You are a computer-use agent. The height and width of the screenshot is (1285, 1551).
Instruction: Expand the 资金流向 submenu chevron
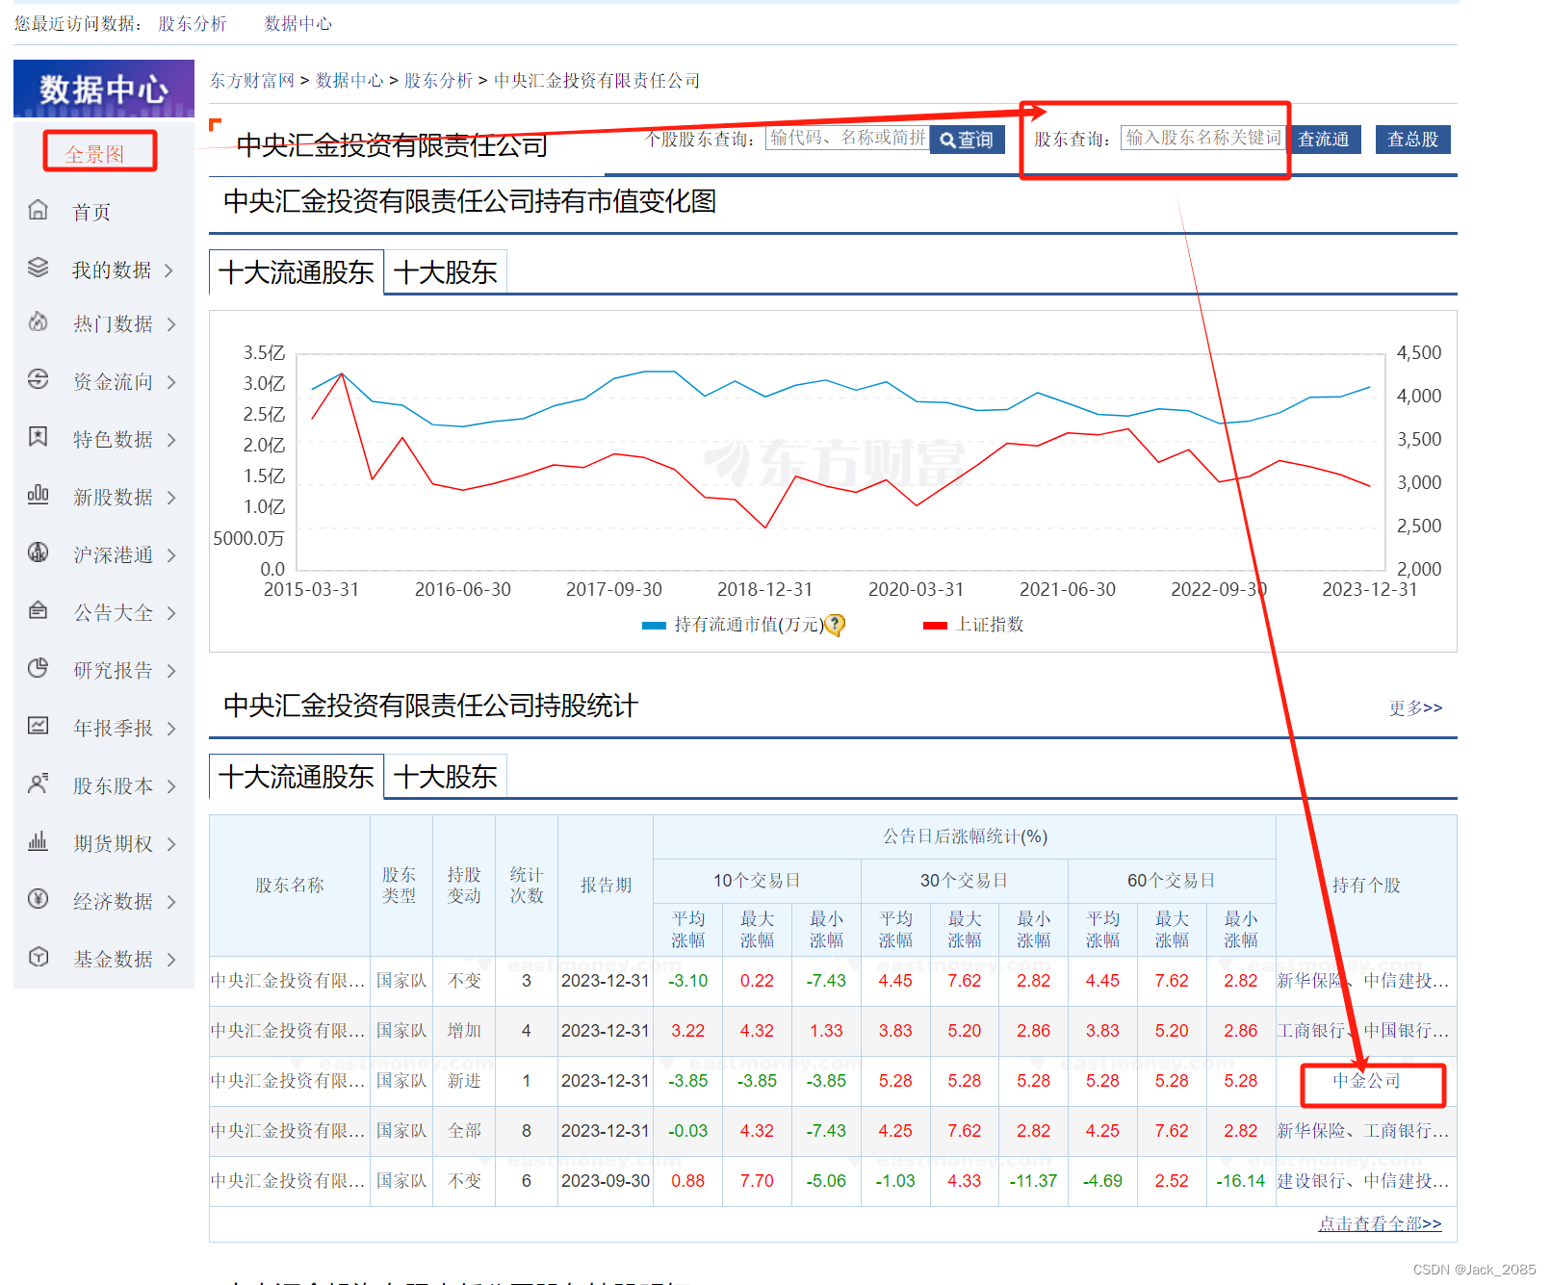click(x=171, y=382)
